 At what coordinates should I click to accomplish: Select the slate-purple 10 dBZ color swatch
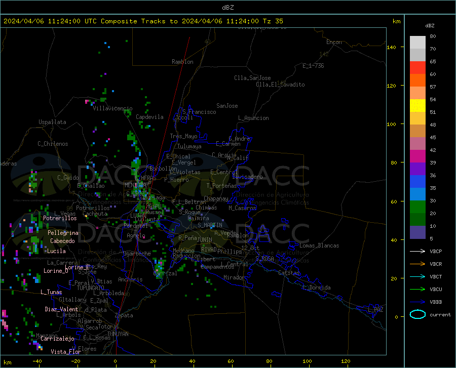click(x=417, y=232)
